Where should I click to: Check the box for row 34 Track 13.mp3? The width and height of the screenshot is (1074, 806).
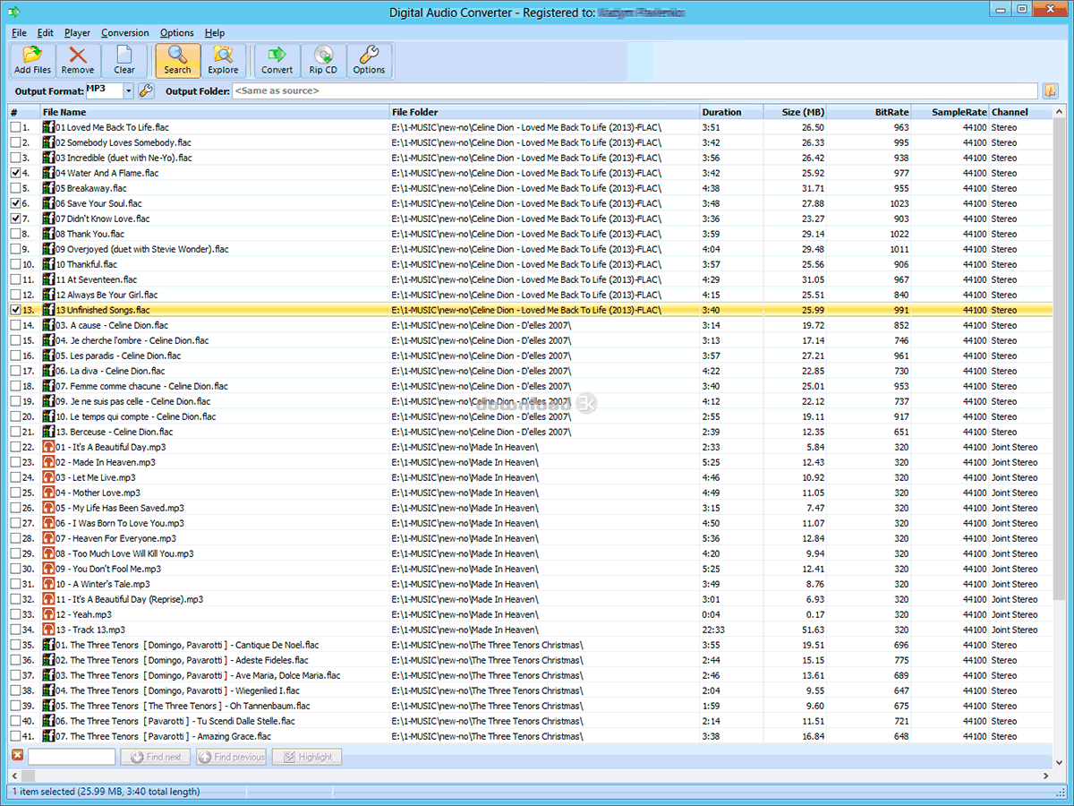[x=15, y=630]
